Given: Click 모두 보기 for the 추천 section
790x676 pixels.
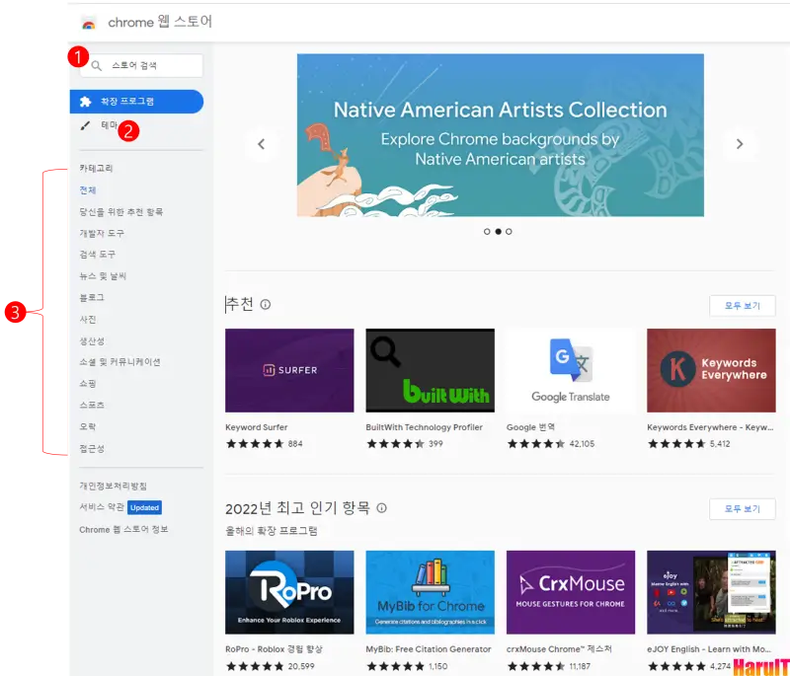Looking at the screenshot, I should click(x=743, y=306).
